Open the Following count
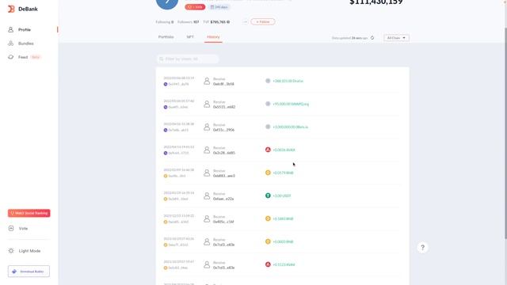507x285 pixels. (165, 22)
